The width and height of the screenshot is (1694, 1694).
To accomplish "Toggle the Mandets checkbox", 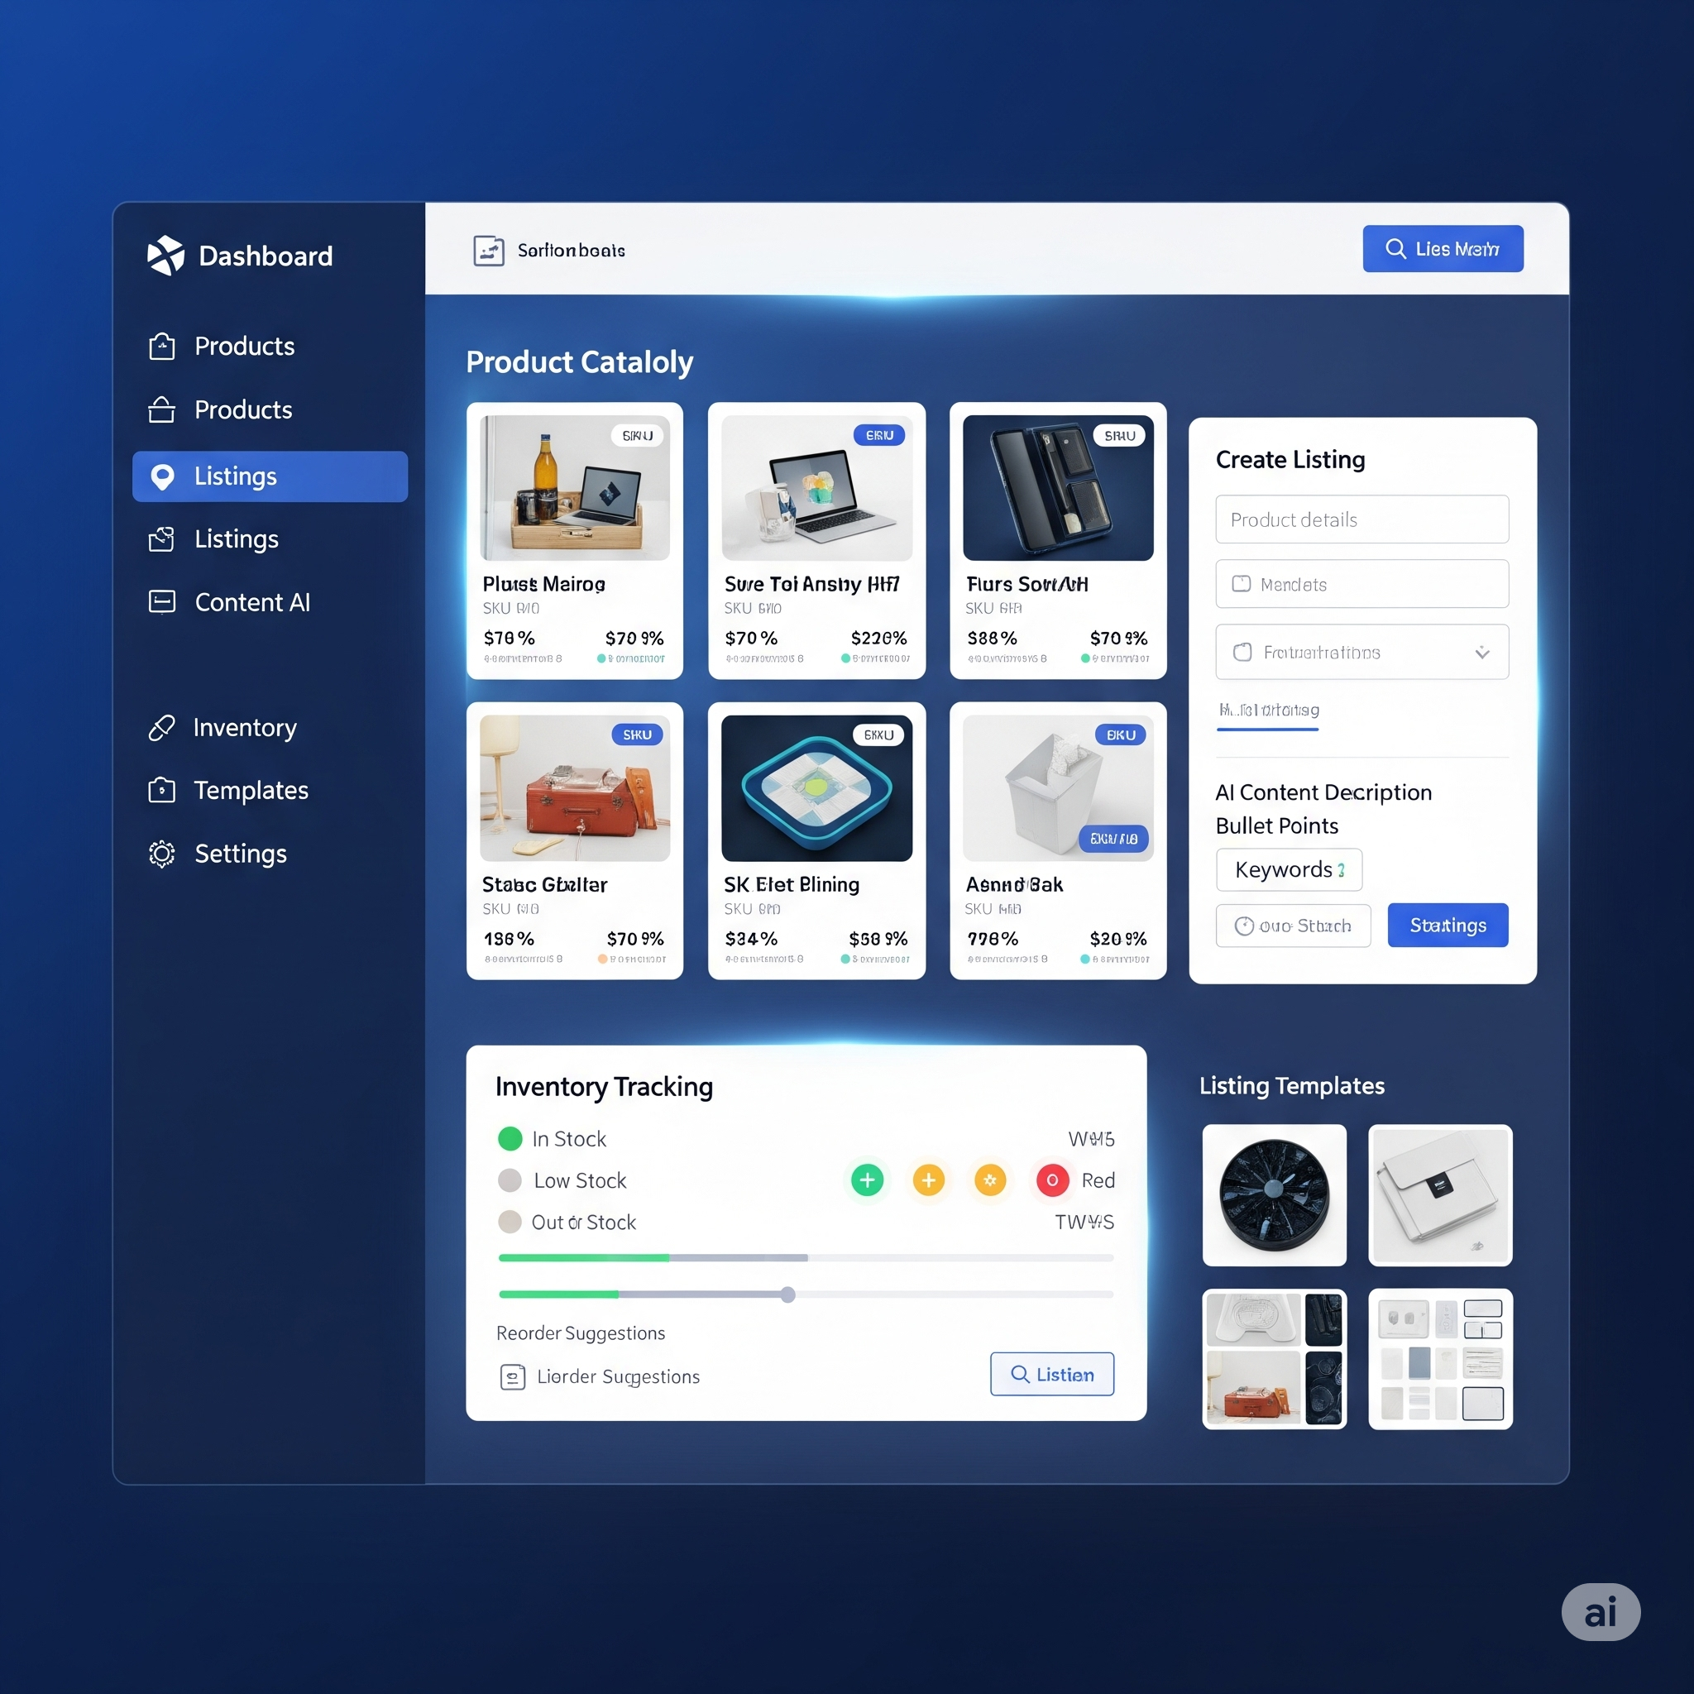I will coord(1241,584).
